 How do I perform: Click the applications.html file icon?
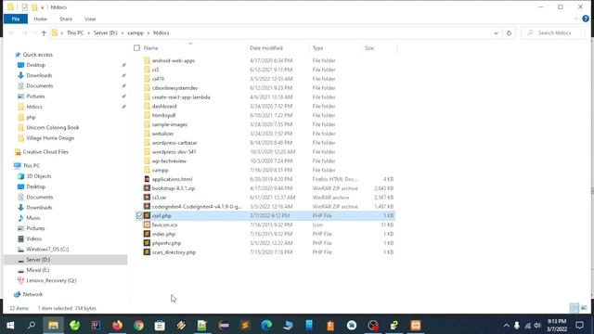click(x=147, y=179)
